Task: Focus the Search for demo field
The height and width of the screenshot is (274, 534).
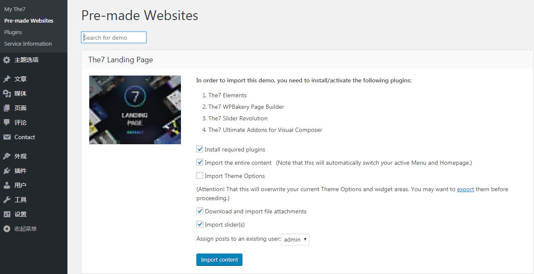Action: pos(114,38)
